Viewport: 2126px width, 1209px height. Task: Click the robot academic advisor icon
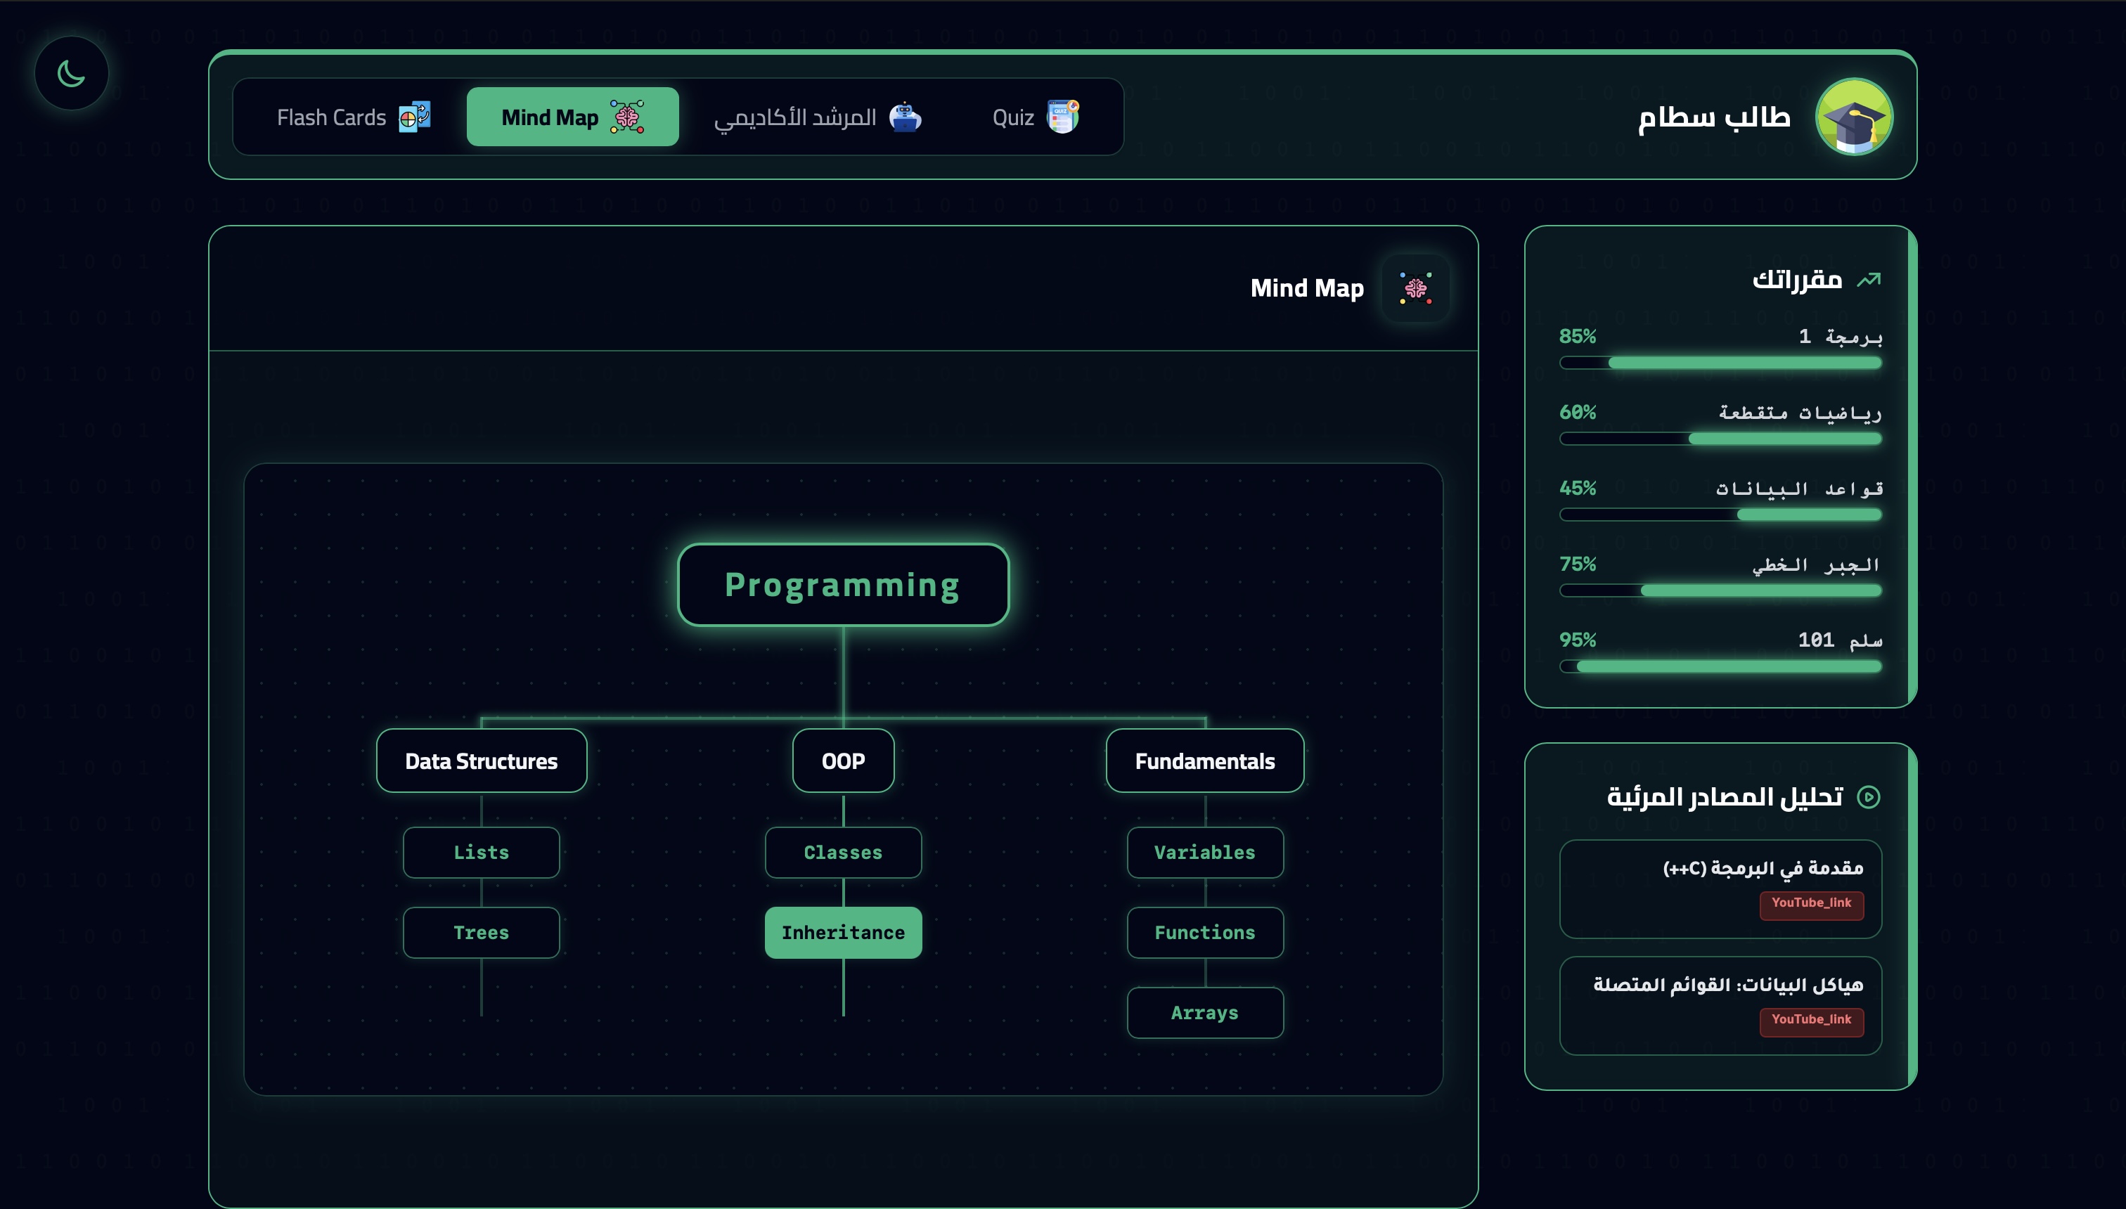point(906,117)
